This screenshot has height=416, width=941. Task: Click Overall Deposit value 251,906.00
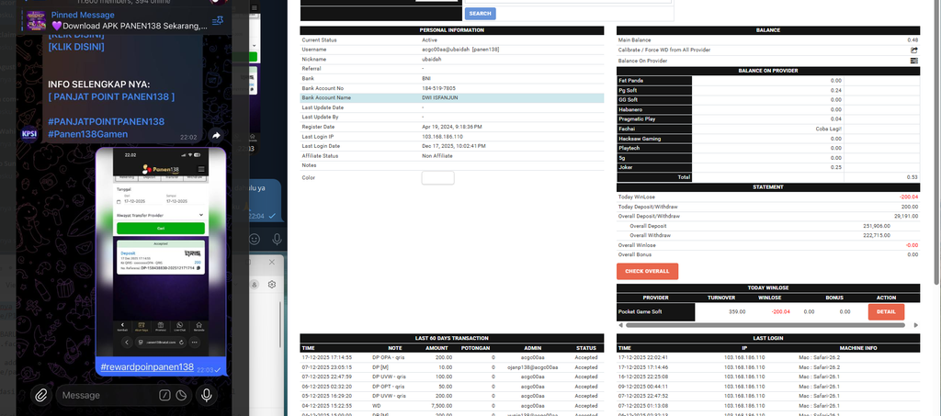876,226
